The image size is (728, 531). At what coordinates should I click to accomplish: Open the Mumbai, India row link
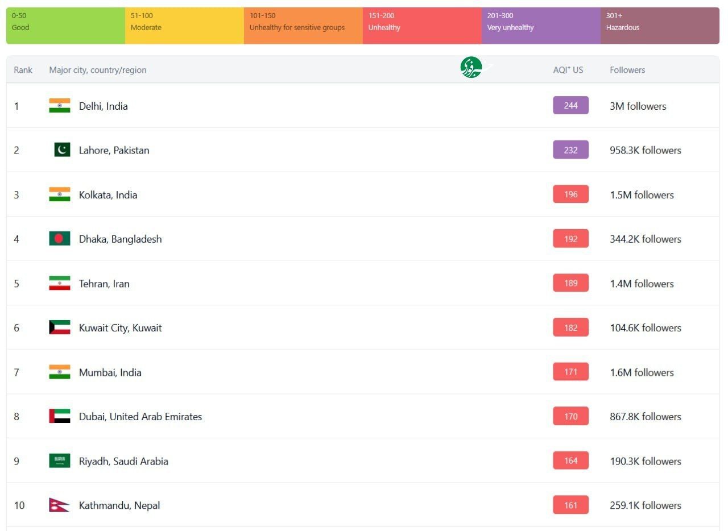point(110,372)
